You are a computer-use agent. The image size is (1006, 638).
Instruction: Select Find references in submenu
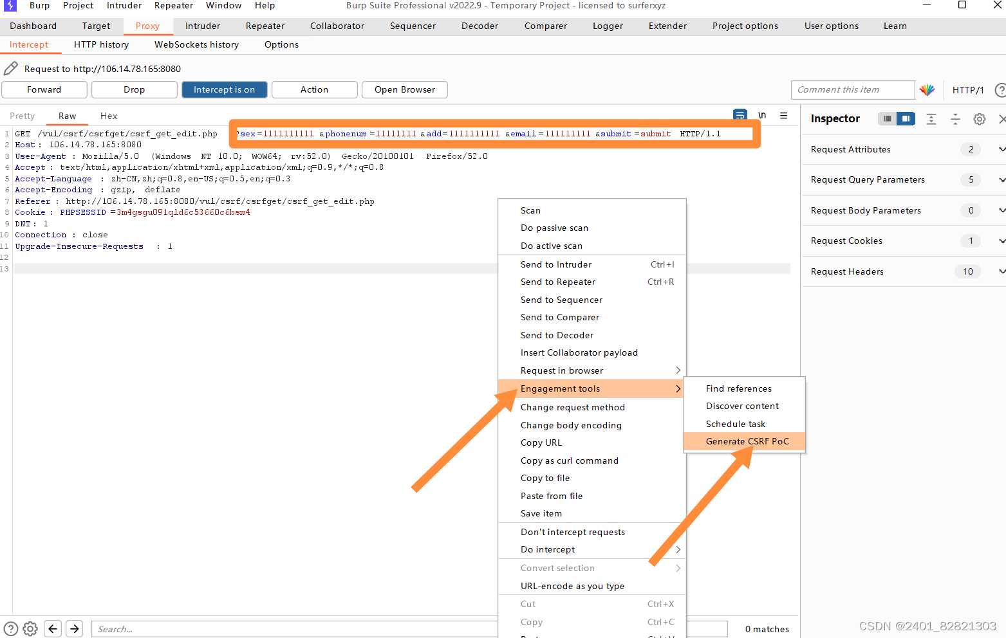744,388
